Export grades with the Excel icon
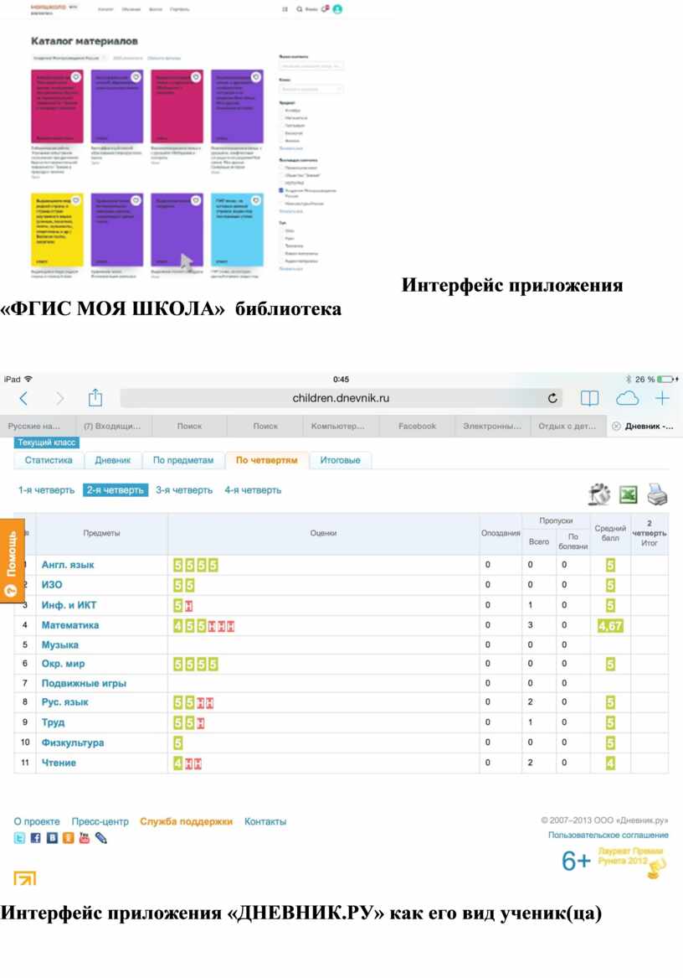Screen dimensions: 683x978 (x=628, y=495)
